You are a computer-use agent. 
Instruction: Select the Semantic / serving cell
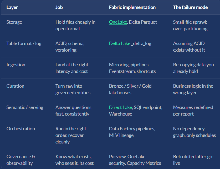click(x=25, y=107)
